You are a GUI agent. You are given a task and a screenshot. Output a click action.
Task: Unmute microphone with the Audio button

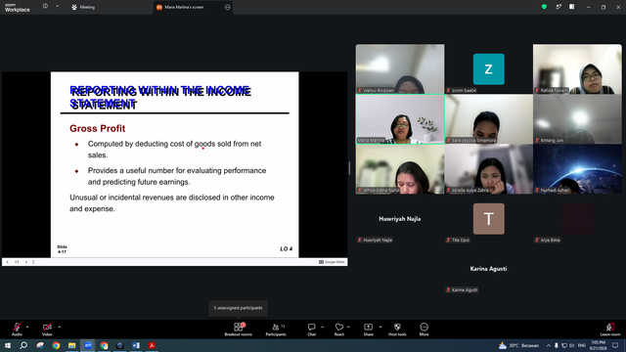tap(17, 330)
